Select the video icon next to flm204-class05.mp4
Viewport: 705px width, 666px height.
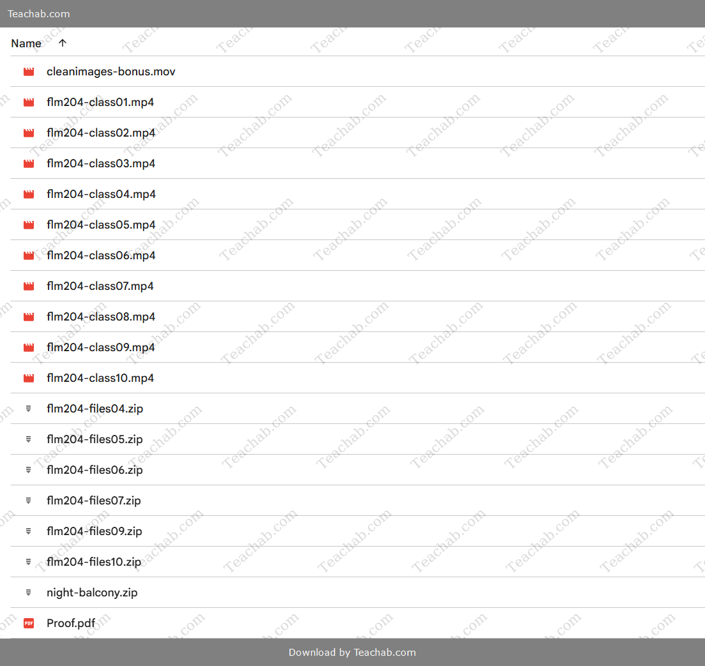tap(29, 225)
